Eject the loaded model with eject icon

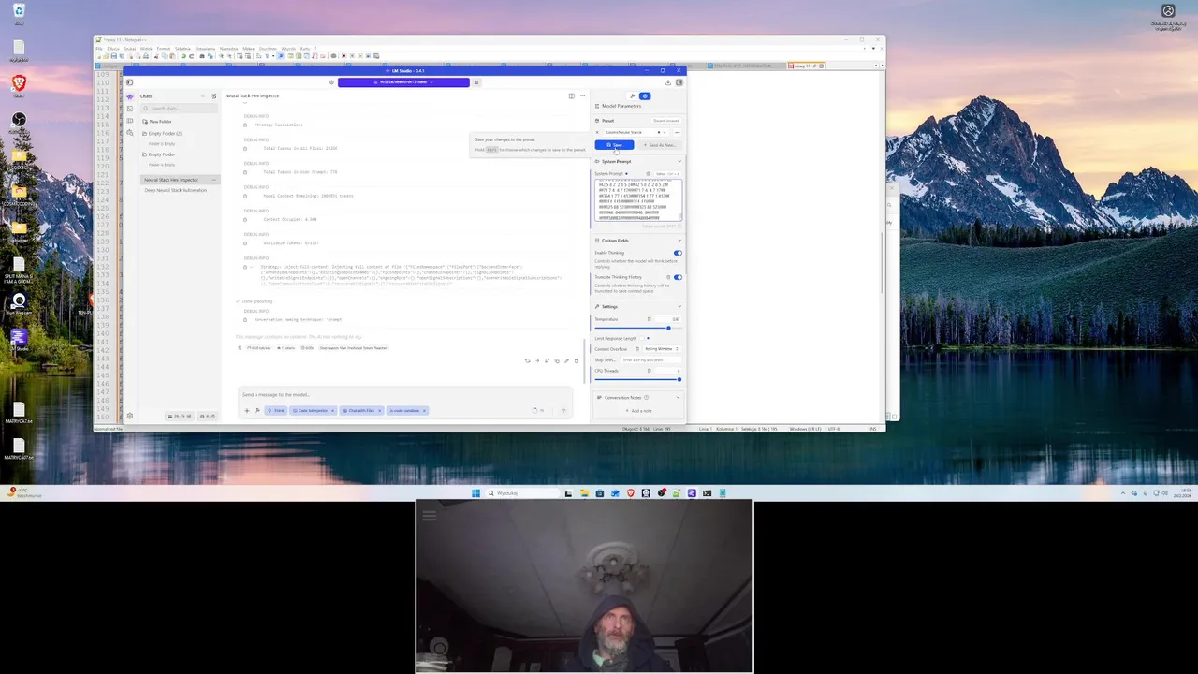click(x=475, y=82)
